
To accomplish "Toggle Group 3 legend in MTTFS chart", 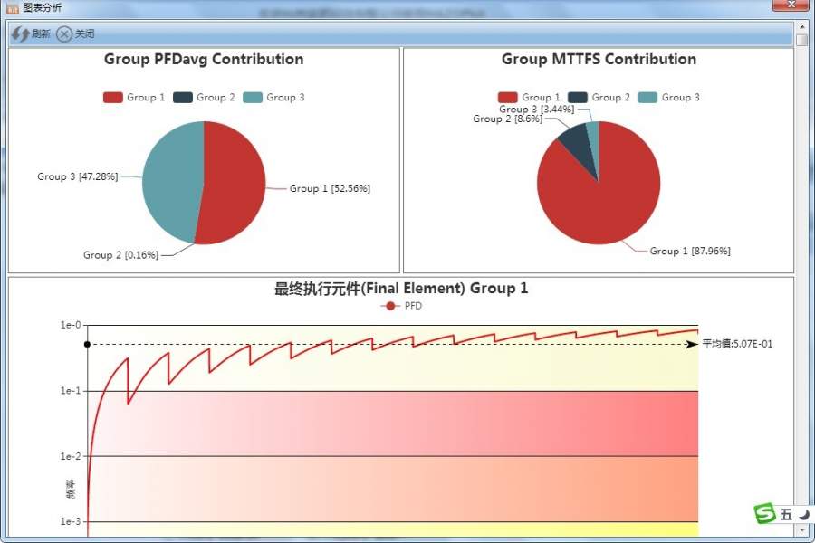I will tap(668, 97).
